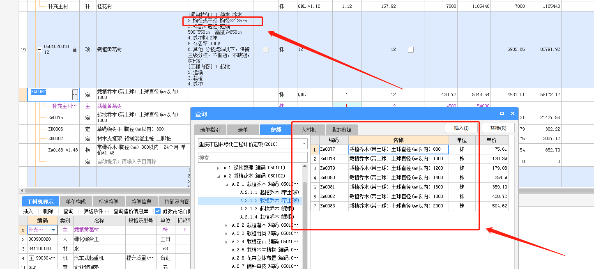Viewport: 594px width, 269px height.
Task: Select the 定额 tab
Action: pyautogui.click(x=276, y=130)
